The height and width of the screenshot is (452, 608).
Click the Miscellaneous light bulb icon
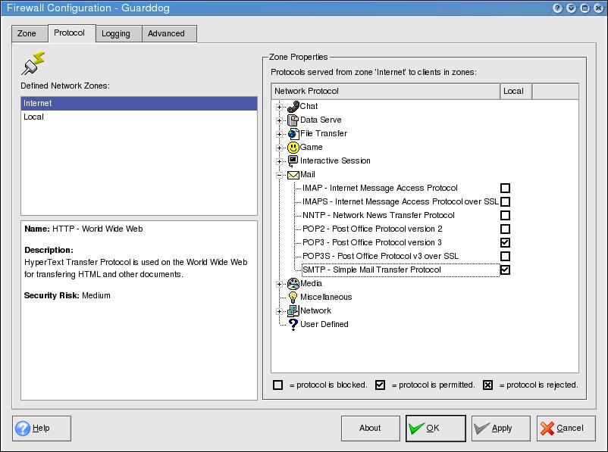pos(293,297)
